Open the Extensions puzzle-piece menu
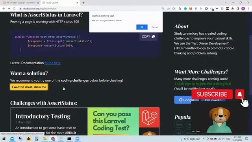This screenshot has width=252, height=142. [233, 9]
